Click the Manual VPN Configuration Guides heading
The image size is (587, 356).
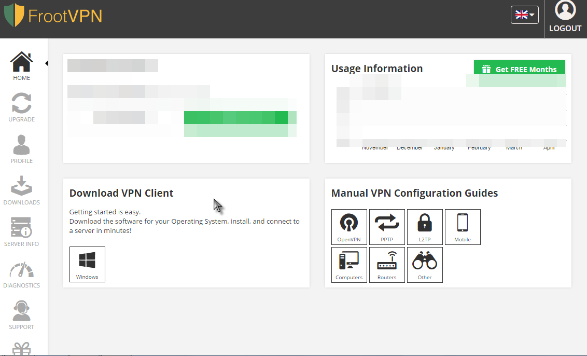414,193
